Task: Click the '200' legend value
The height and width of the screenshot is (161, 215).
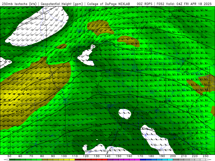Action: [x=173, y=156]
